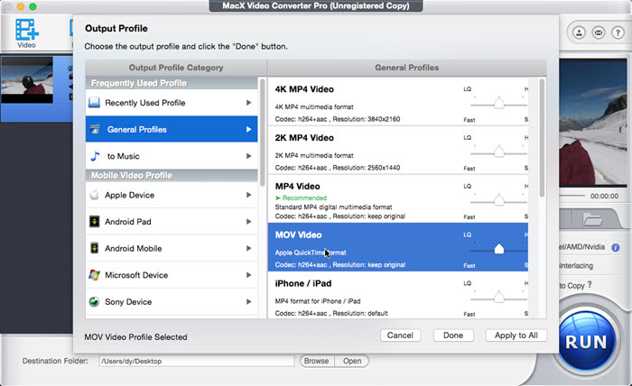
Task: Click the to Music note icon
Action: [x=95, y=156]
